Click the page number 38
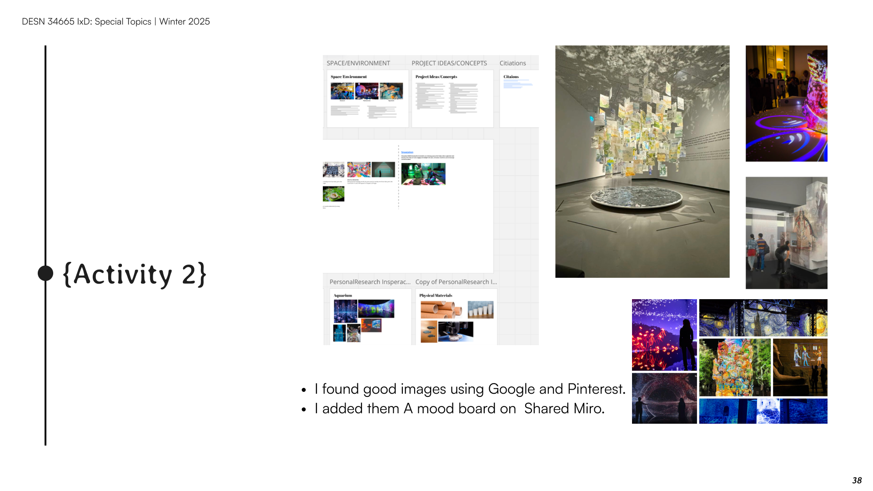This screenshot has height=491, width=873. 857,481
